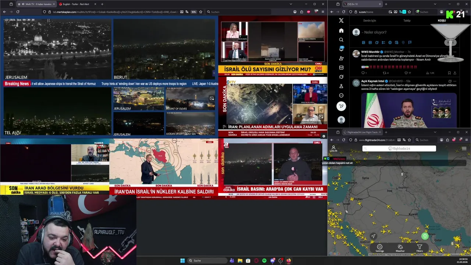Open WW3 Monitör post more options
This screenshot has height=265, width=471.
pos(455,52)
